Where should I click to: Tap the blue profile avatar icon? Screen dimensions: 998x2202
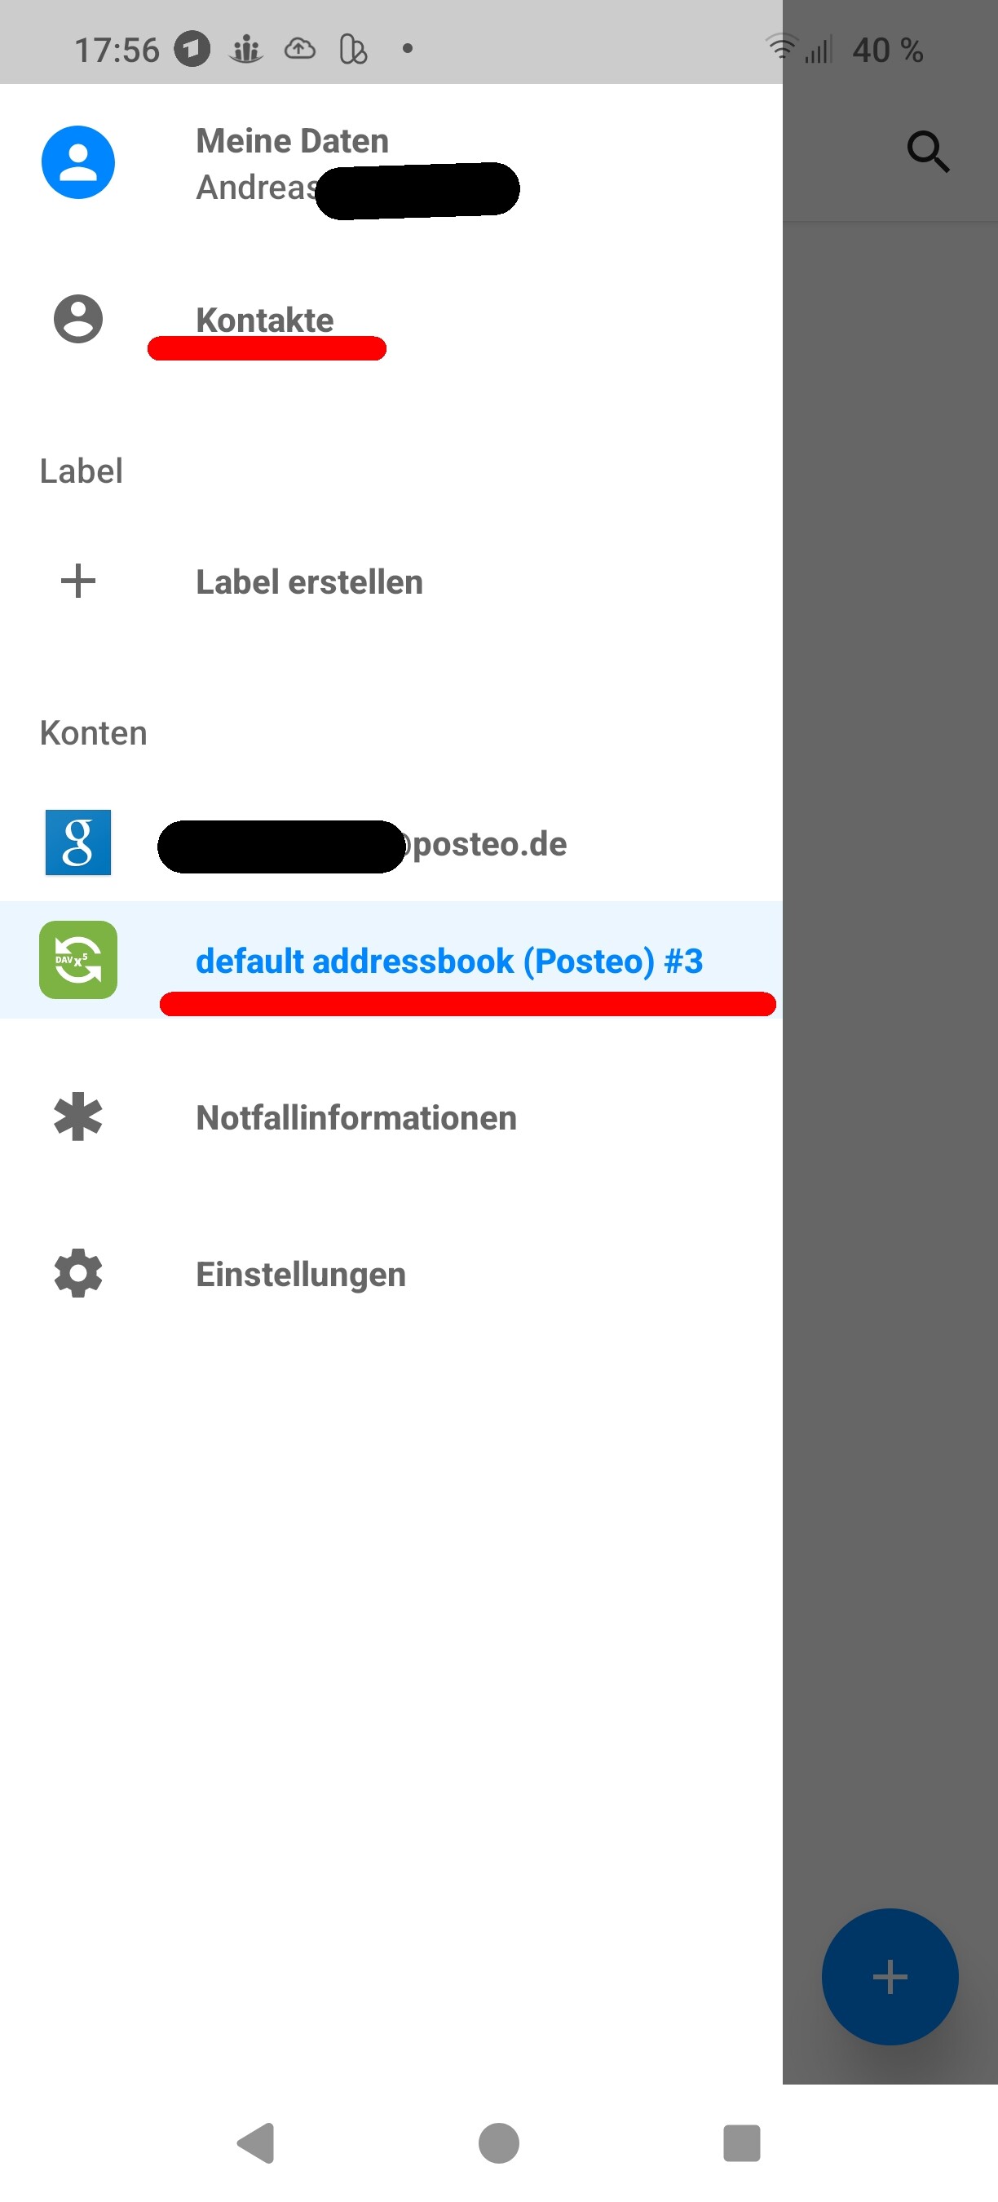77,162
